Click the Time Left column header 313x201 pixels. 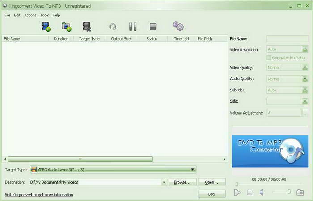pos(182,39)
